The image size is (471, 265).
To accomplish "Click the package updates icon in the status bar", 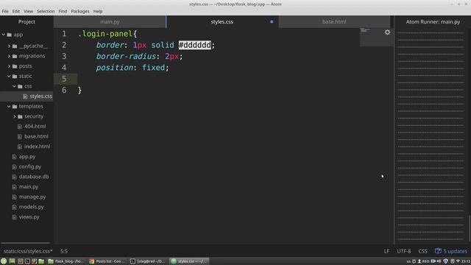I will click(438, 251).
